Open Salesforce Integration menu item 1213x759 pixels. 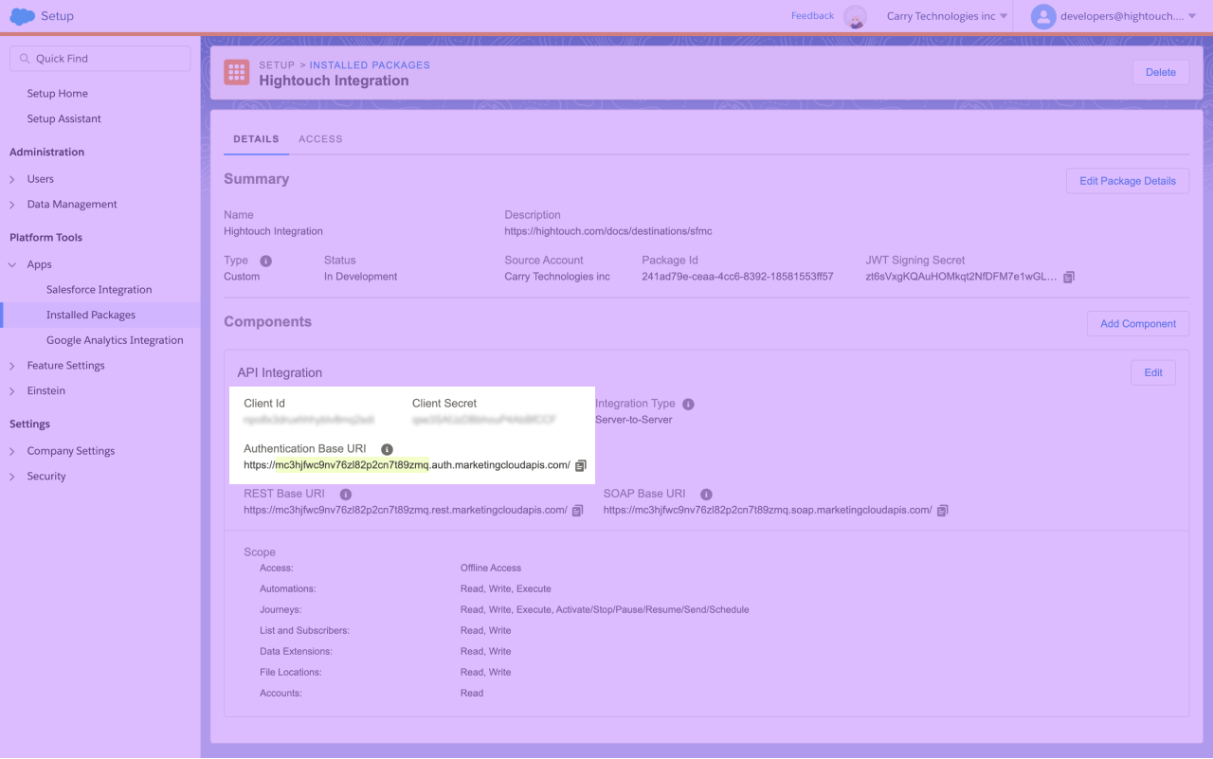click(99, 290)
